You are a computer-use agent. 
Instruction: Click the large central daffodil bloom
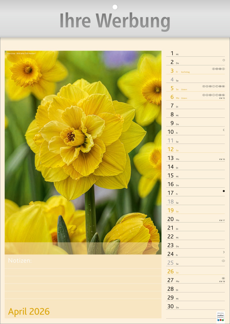(81, 135)
